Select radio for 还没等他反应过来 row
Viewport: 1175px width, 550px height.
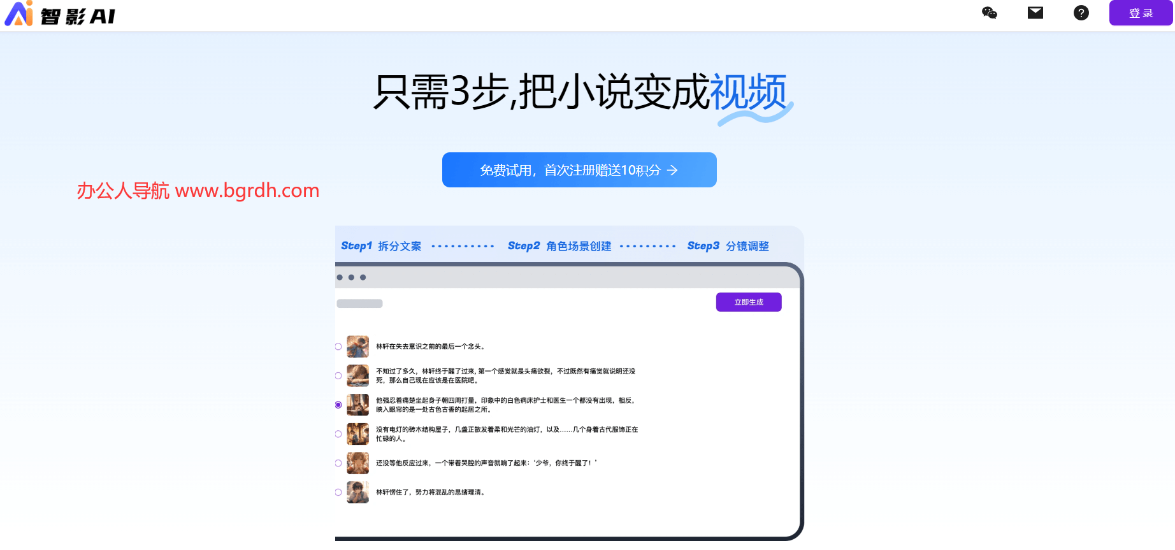tap(338, 463)
